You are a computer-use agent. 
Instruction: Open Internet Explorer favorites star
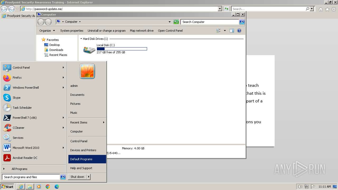point(327,9)
